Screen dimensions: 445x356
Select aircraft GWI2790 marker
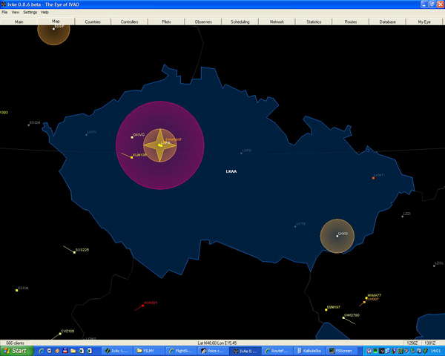tap(343, 317)
